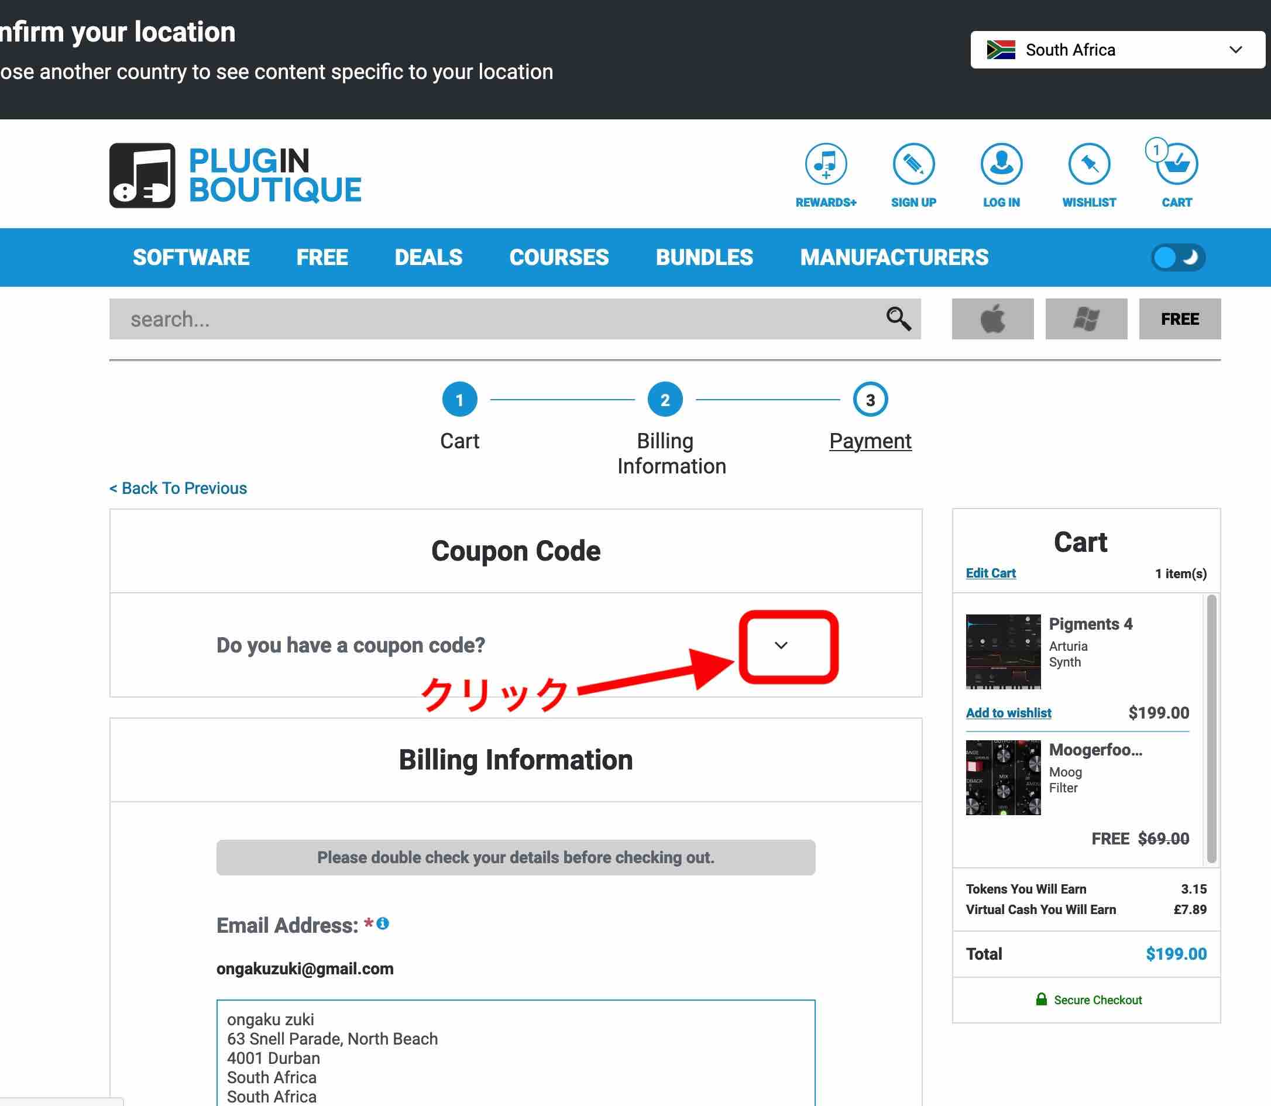This screenshot has width=1271, height=1106.
Task: Toggle the FREE filter button
Action: [x=1179, y=319]
